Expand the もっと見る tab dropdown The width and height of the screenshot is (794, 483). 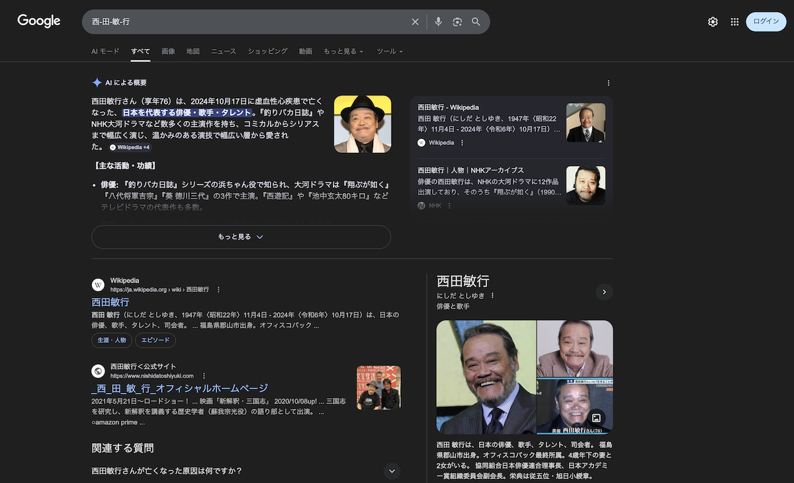[343, 51]
